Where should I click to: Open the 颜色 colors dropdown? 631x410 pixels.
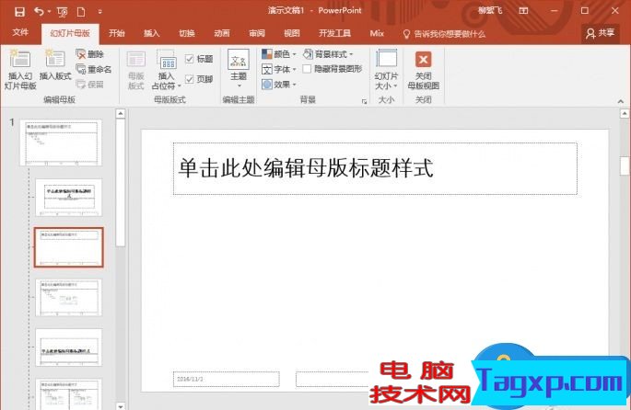pyautogui.click(x=279, y=54)
